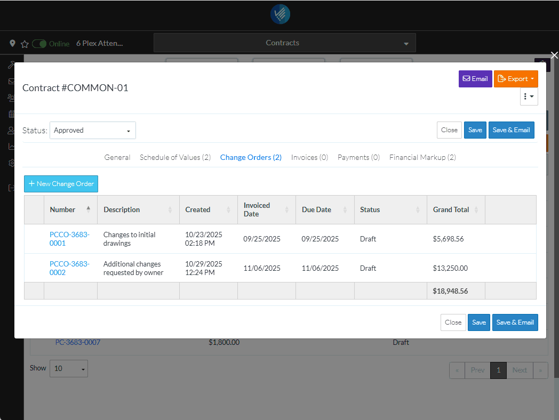The image size is (559, 420).
Task: Sort by Number column
Action: (70, 209)
